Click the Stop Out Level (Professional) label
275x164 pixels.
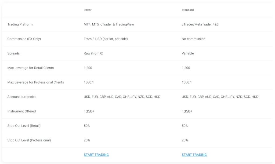[29, 140]
